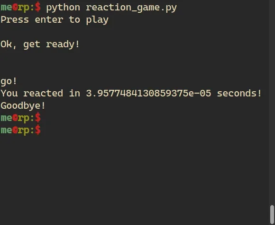Click the 'go!' output line

(9, 81)
